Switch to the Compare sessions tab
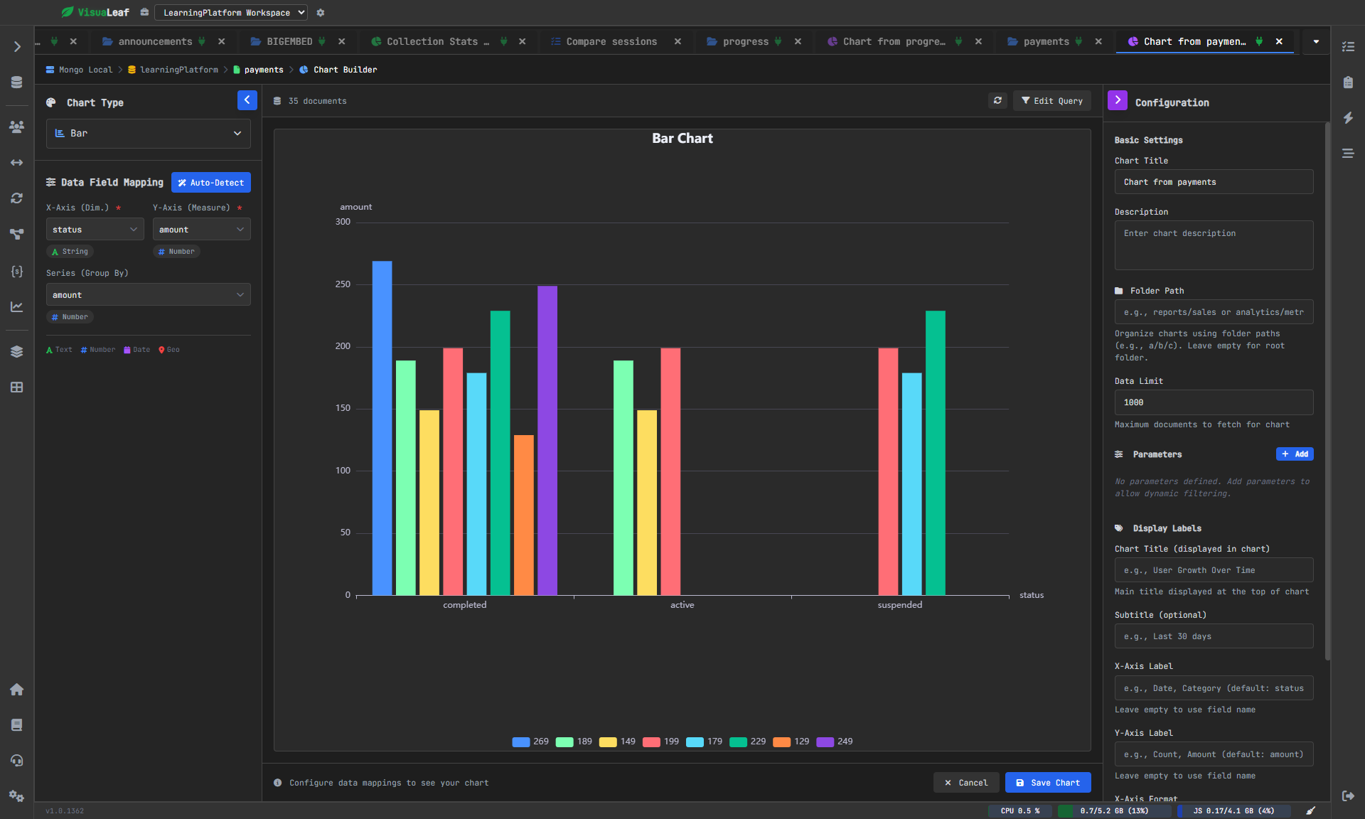Viewport: 1365px width, 819px height. (x=611, y=41)
